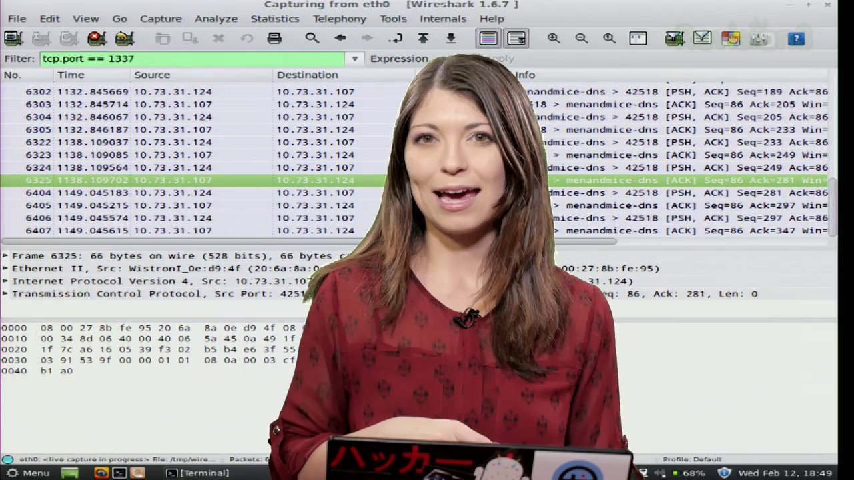Open the Telephony menu

[339, 19]
